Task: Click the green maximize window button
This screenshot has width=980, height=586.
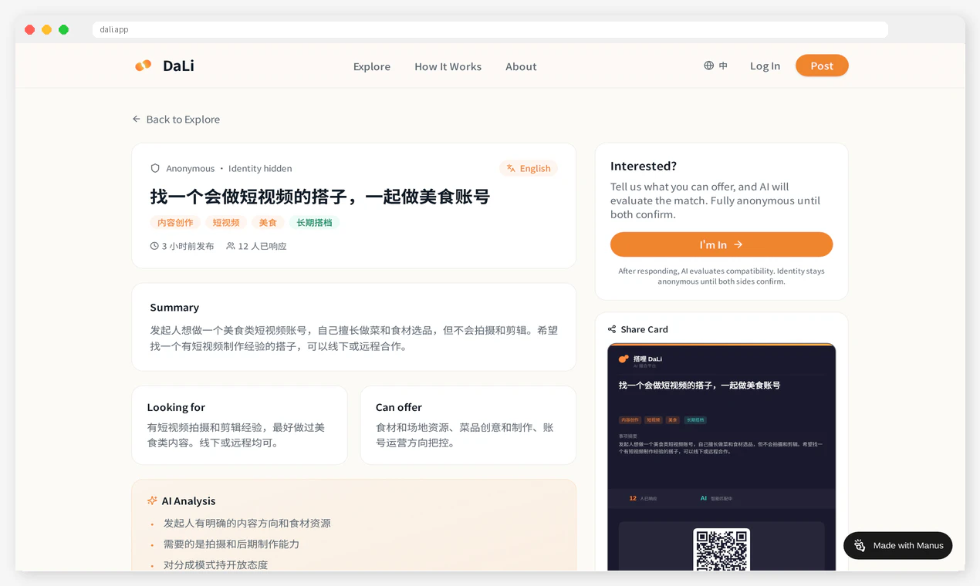Action: point(63,29)
